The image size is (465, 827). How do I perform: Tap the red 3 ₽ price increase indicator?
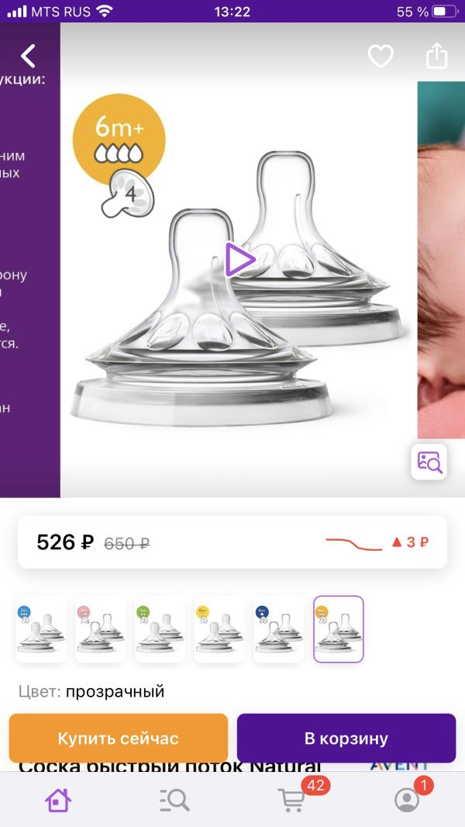(410, 542)
